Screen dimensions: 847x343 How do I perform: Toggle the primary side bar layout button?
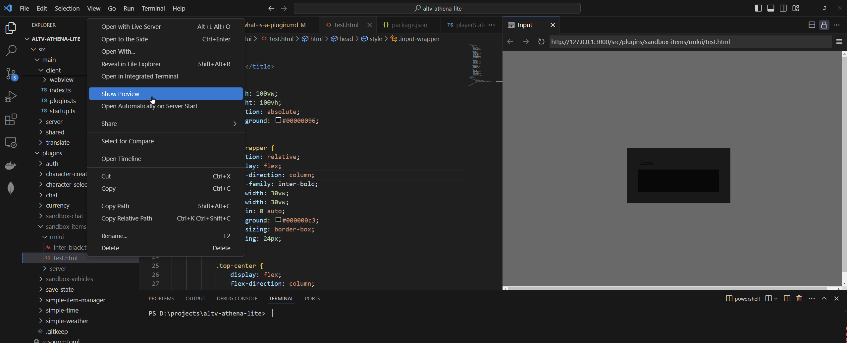point(758,8)
